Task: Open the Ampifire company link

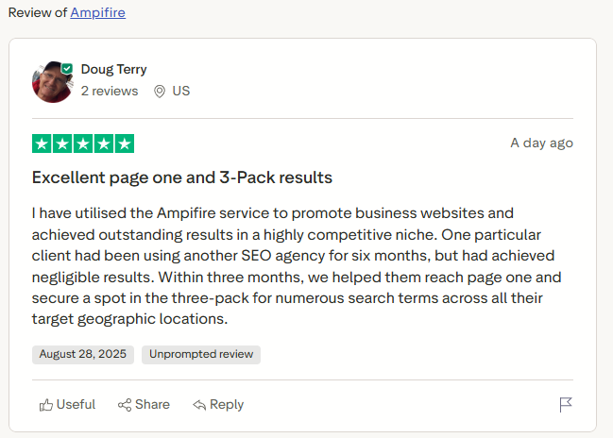Action: (97, 12)
